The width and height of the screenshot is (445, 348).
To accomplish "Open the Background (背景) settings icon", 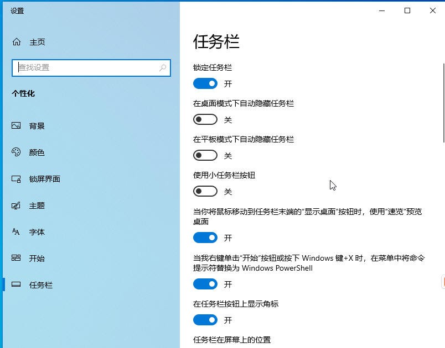I will [x=16, y=125].
